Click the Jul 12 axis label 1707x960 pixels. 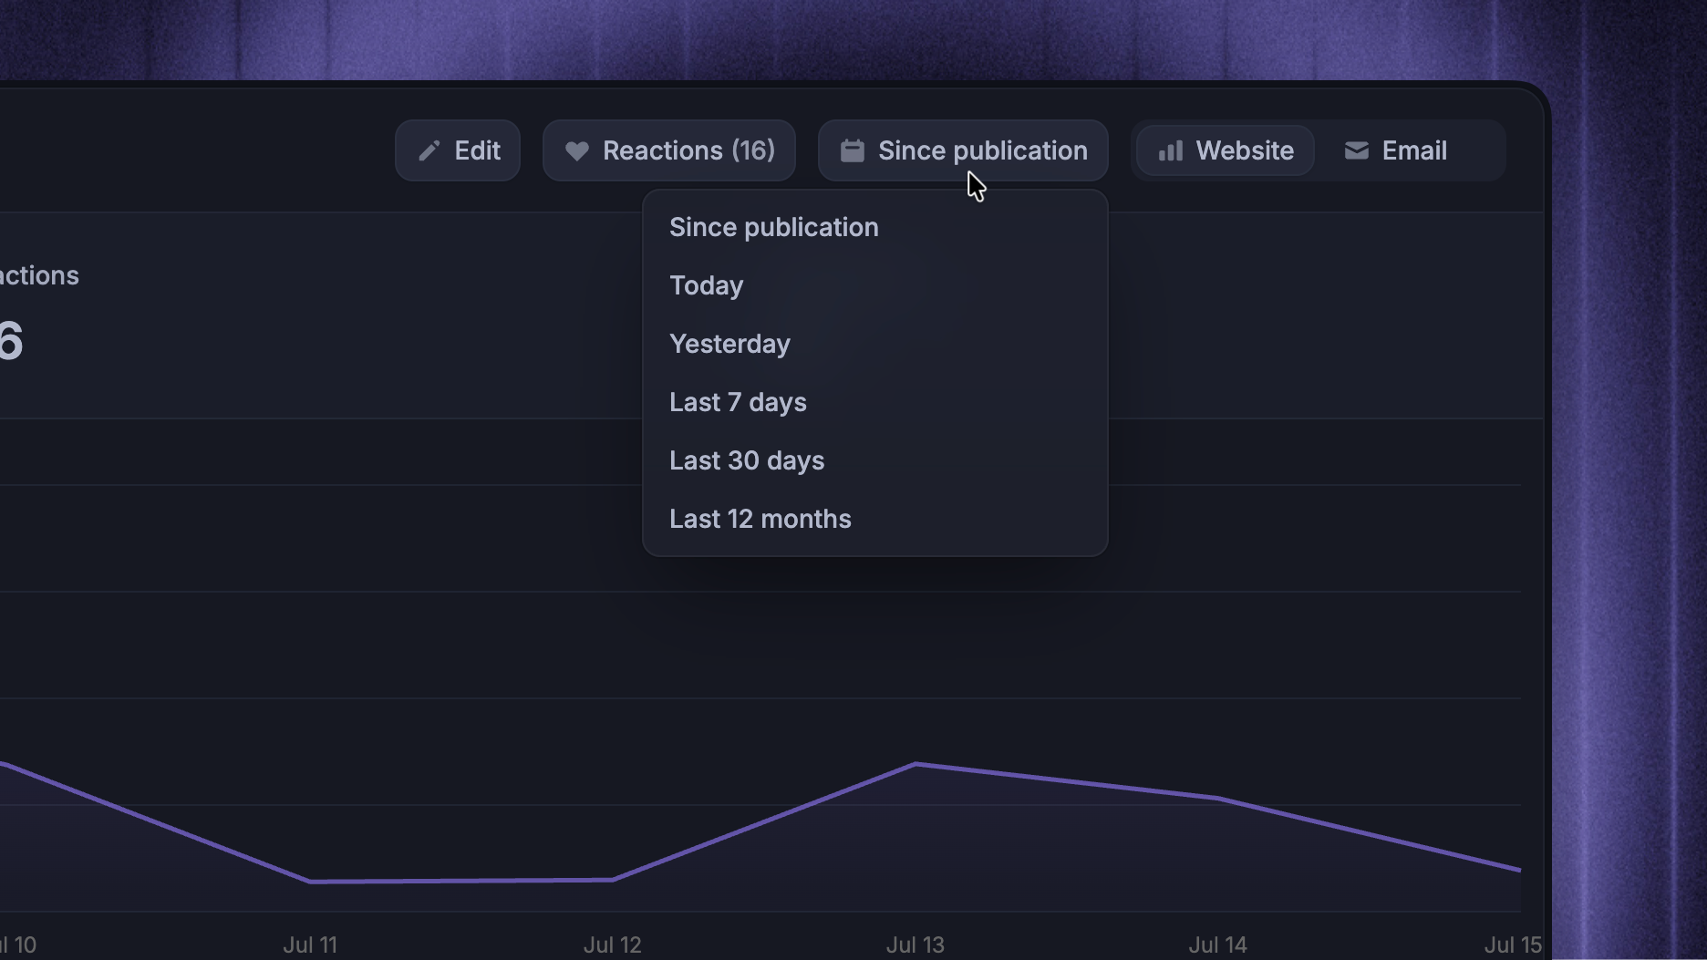(613, 945)
